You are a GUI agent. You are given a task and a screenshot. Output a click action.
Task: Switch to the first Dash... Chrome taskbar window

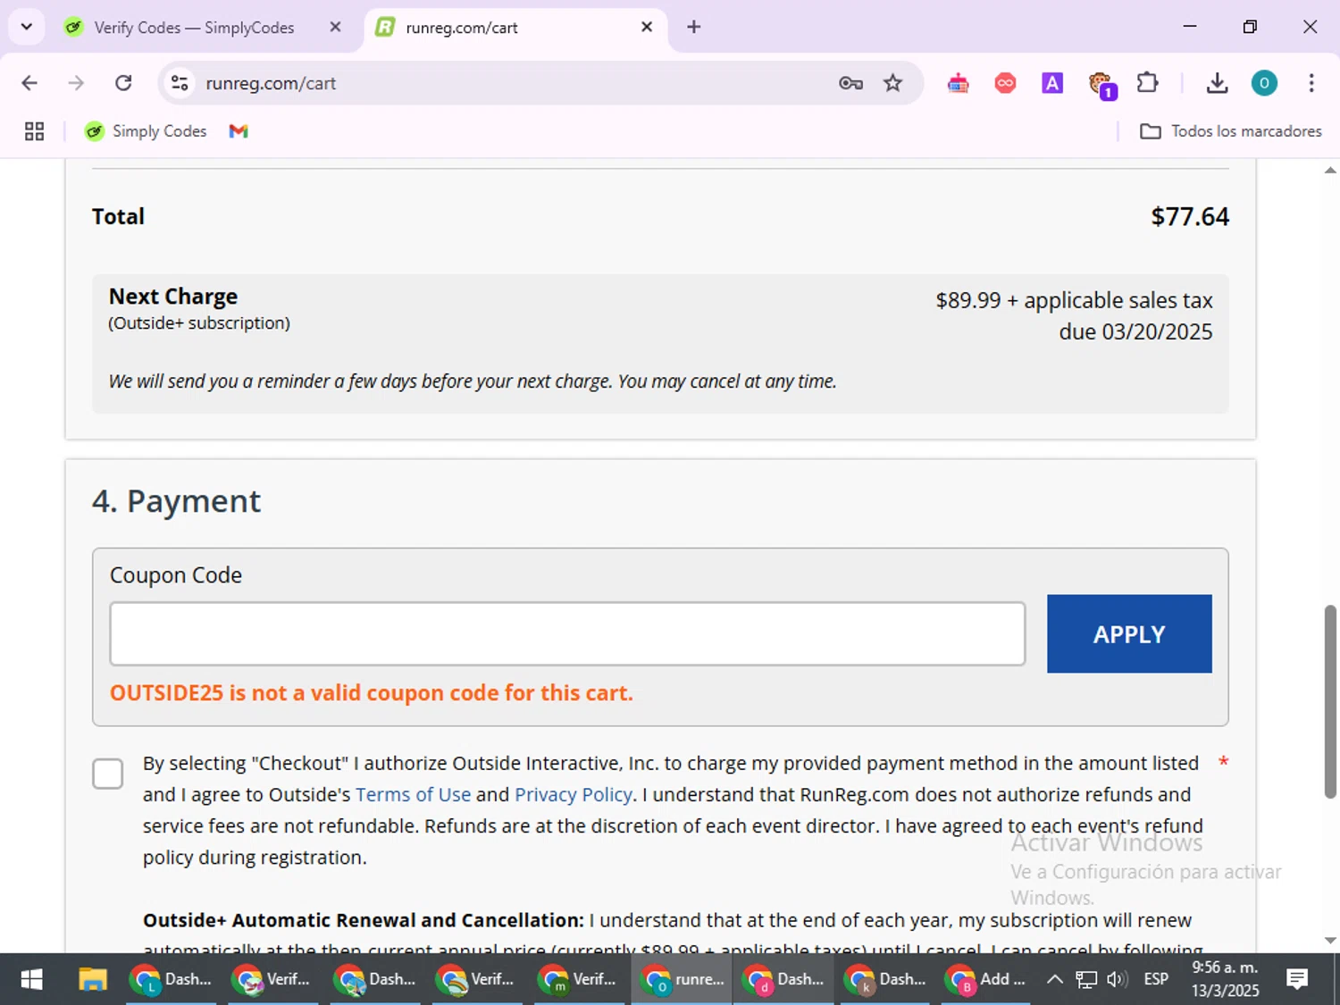(x=171, y=979)
